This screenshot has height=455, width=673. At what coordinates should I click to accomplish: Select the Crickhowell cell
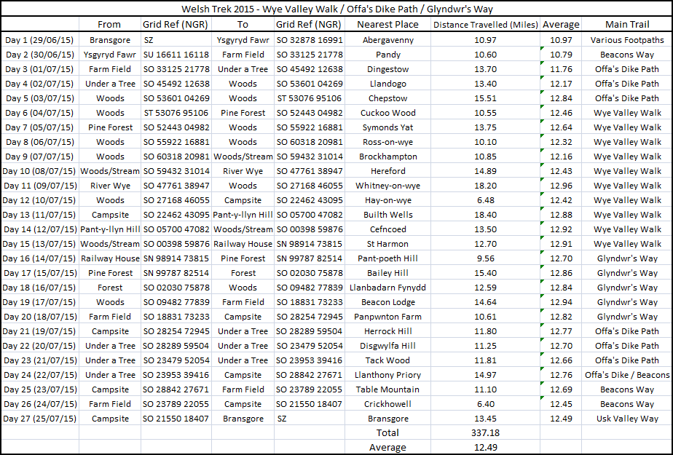[388, 404]
